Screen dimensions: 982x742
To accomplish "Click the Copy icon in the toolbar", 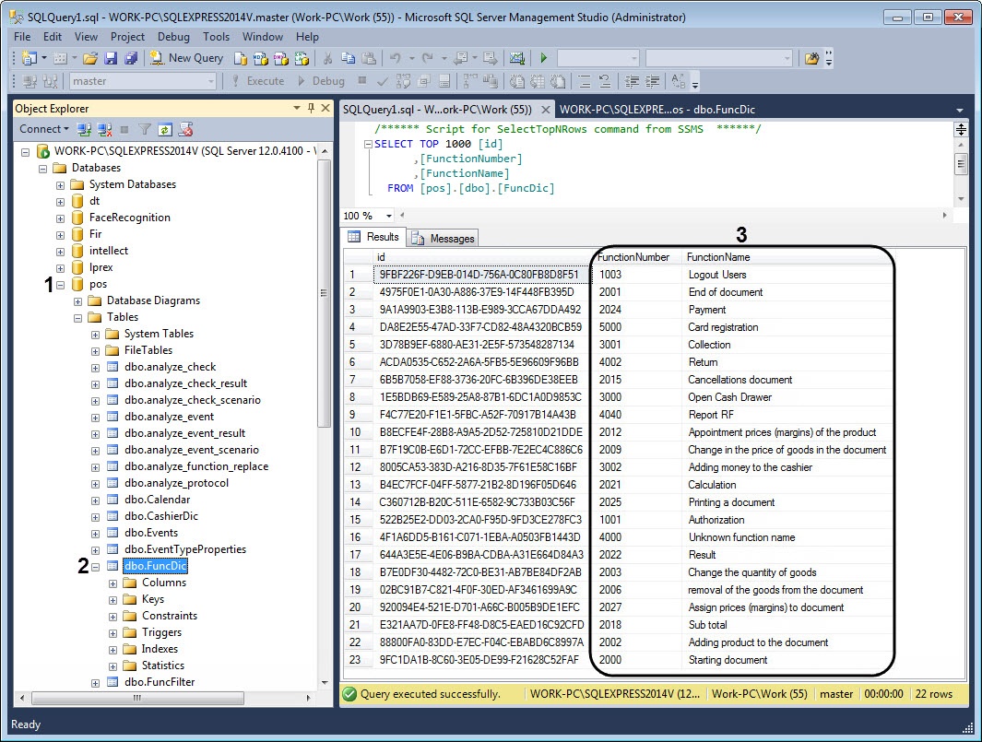I will click(x=347, y=58).
